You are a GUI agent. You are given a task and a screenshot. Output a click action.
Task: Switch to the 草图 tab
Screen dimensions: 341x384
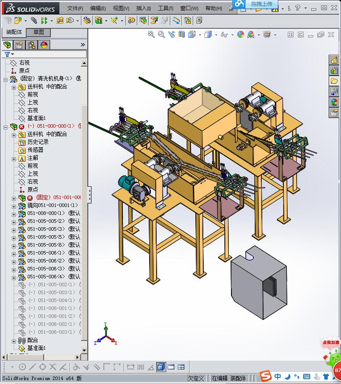[x=38, y=32]
